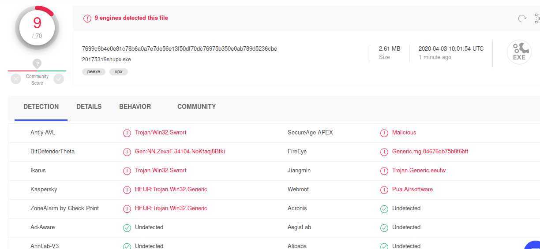
Task: Click the Ikarus engine name
Action: [x=38, y=170]
